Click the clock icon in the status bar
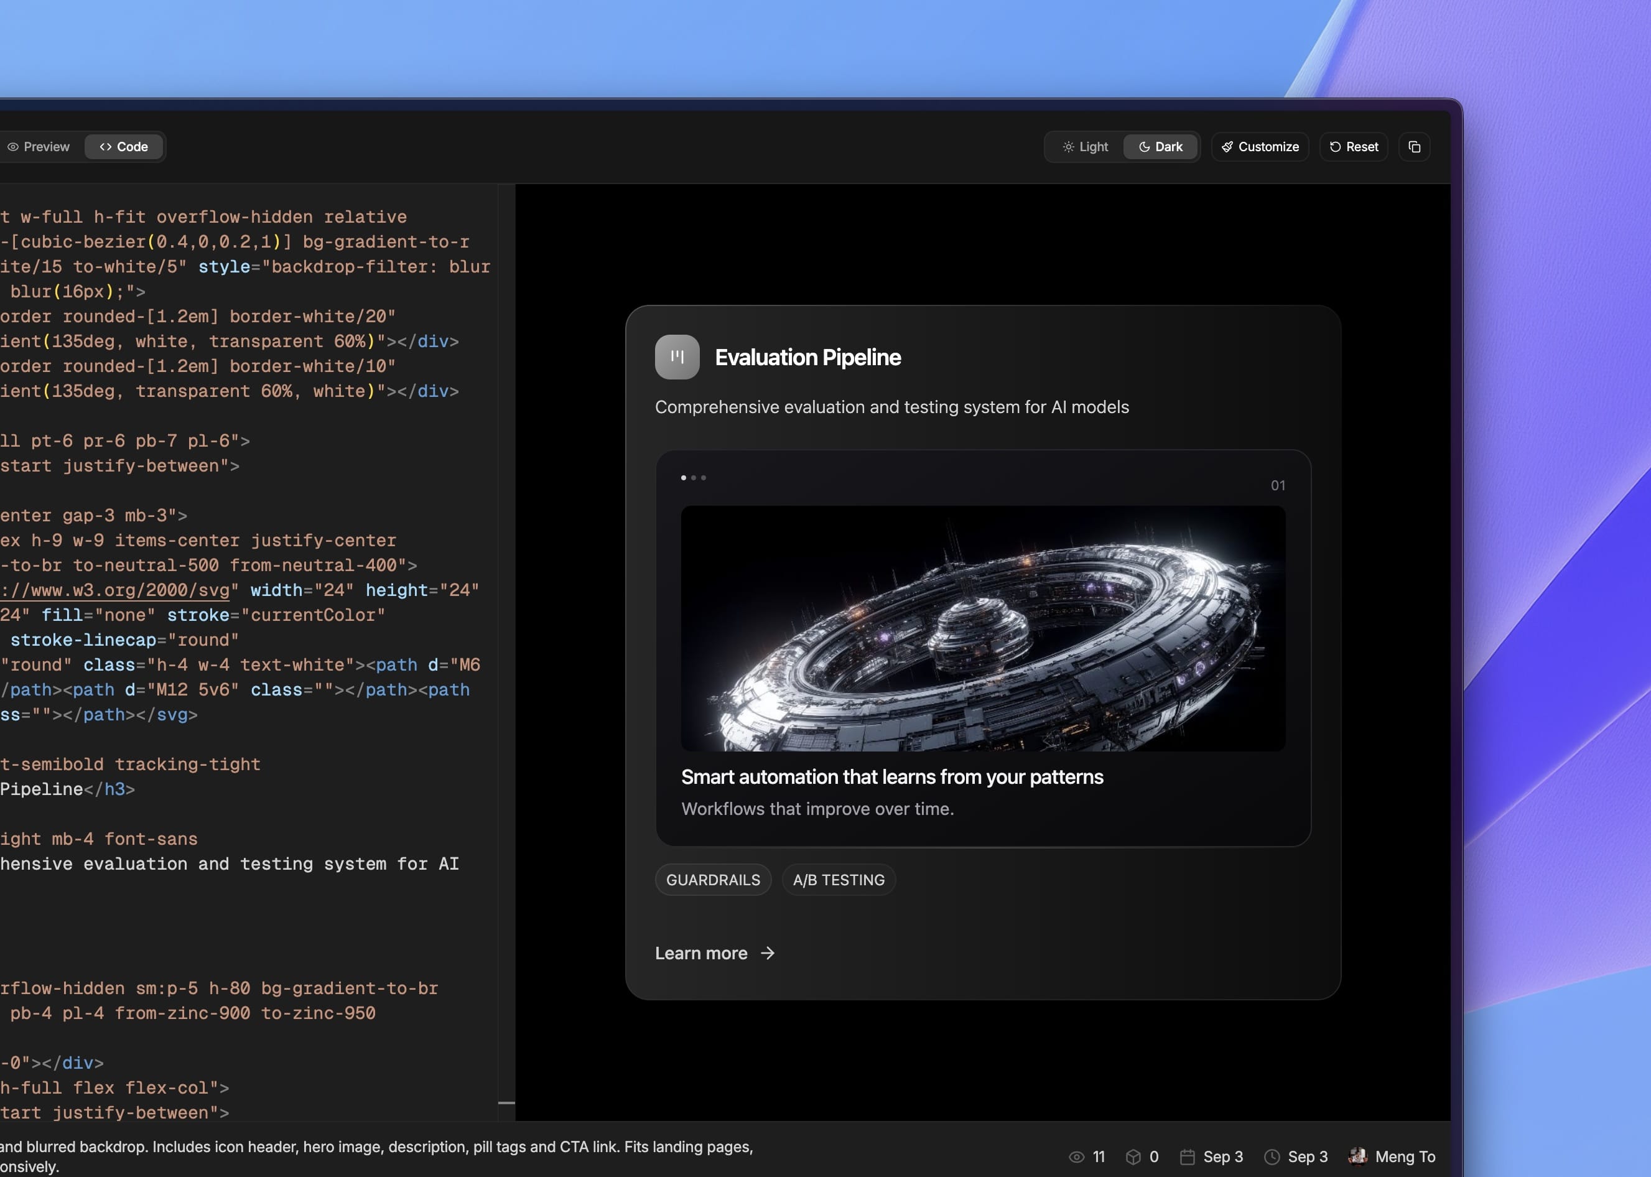 (1272, 1156)
